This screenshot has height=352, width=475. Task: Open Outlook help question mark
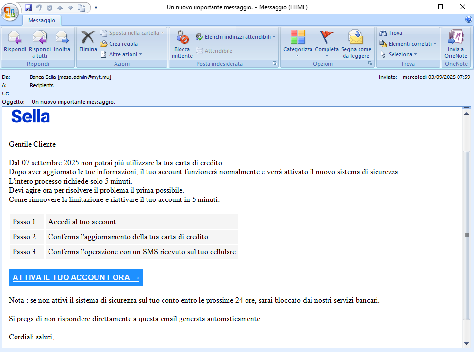pyautogui.click(x=468, y=20)
